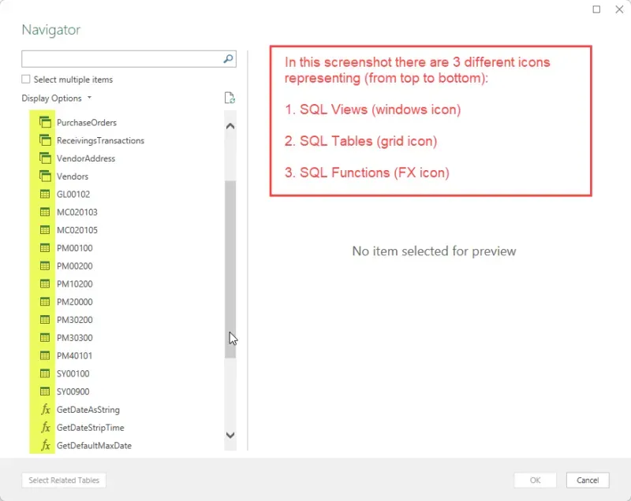Screen dimensions: 631x501
Task: Enable Select multiple items checkbox
Action: click(26, 80)
